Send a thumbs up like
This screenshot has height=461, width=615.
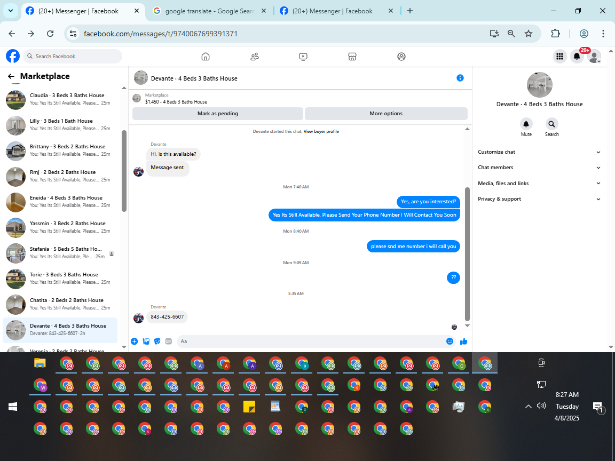463,341
